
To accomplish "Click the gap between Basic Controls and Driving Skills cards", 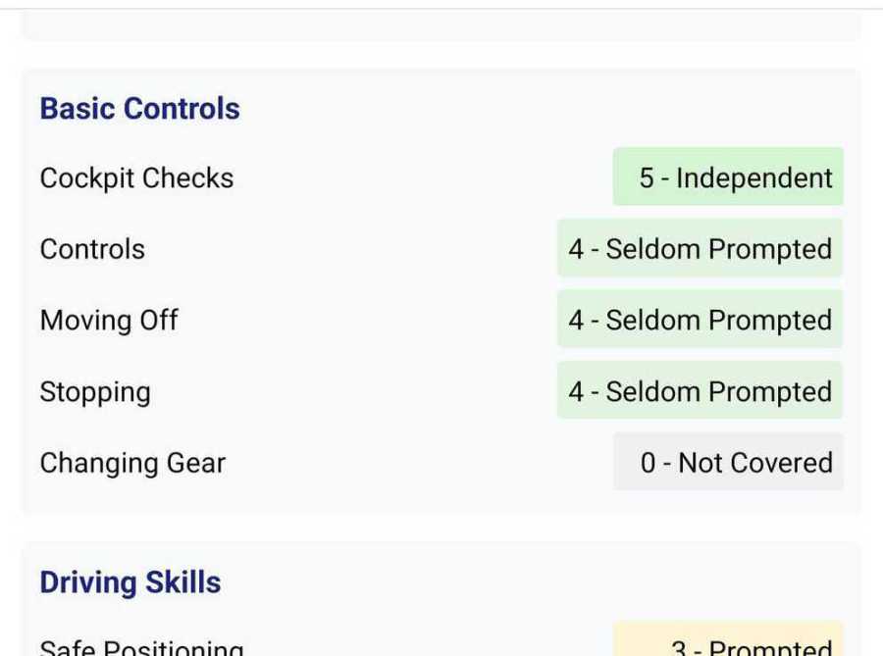I will pyautogui.click(x=441, y=530).
